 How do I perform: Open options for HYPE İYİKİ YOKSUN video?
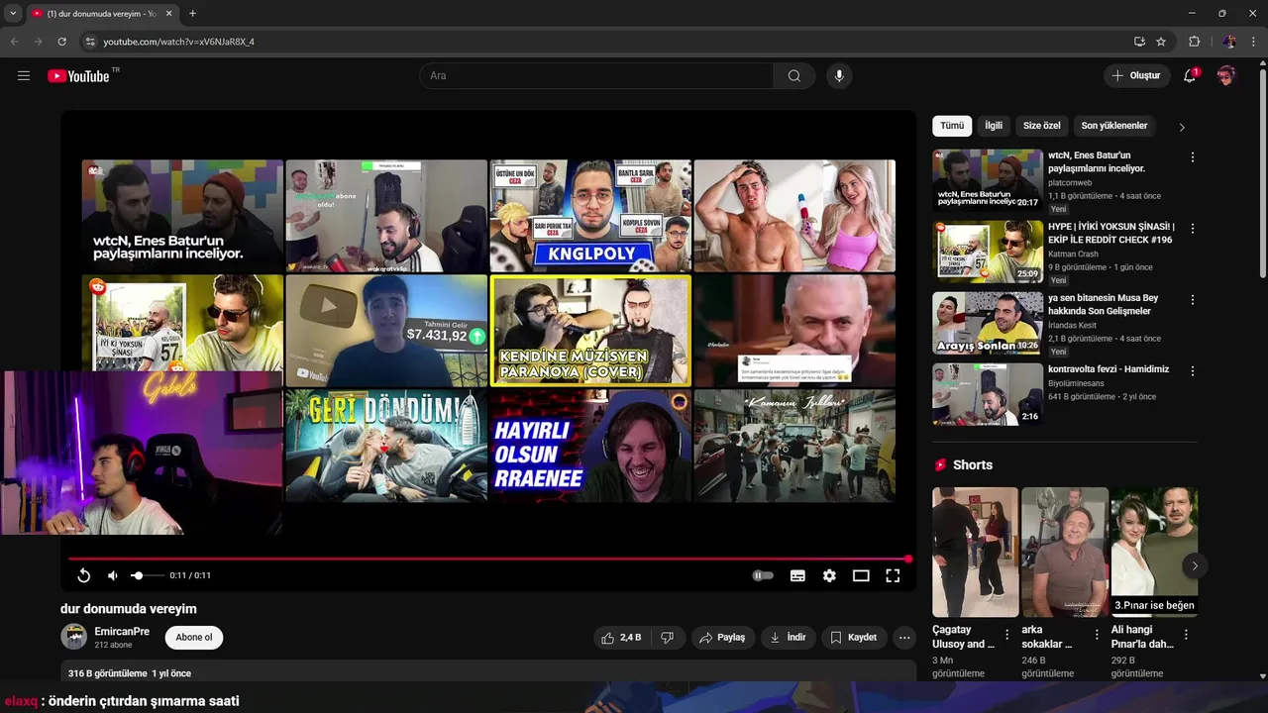coord(1193,229)
